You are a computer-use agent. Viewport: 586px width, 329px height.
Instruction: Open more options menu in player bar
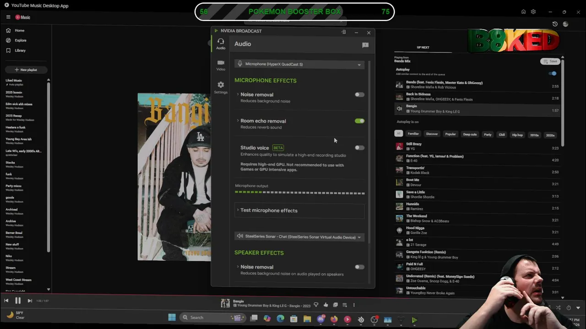(x=353, y=305)
